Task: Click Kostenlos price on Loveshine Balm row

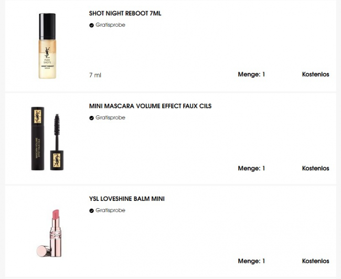Action: pos(315,261)
